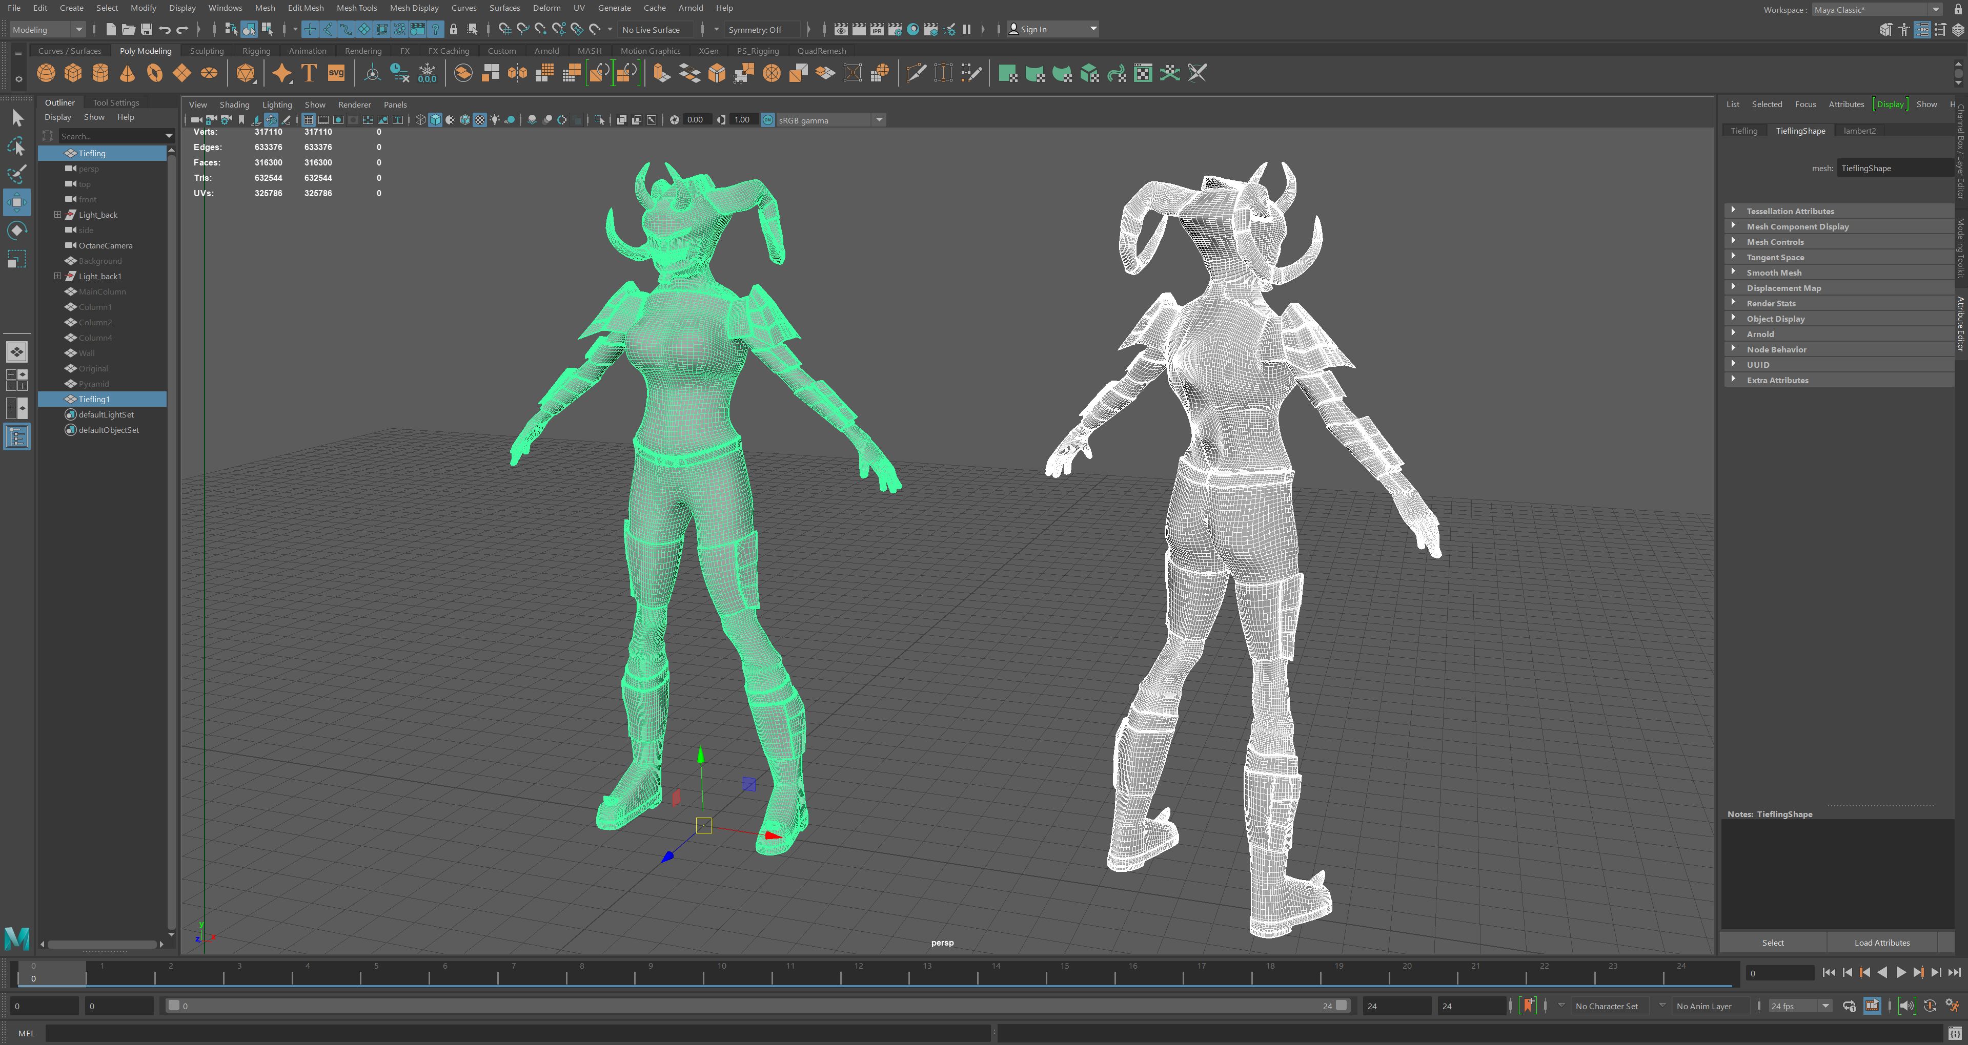Open the Polygon Type text tool

pos(309,73)
